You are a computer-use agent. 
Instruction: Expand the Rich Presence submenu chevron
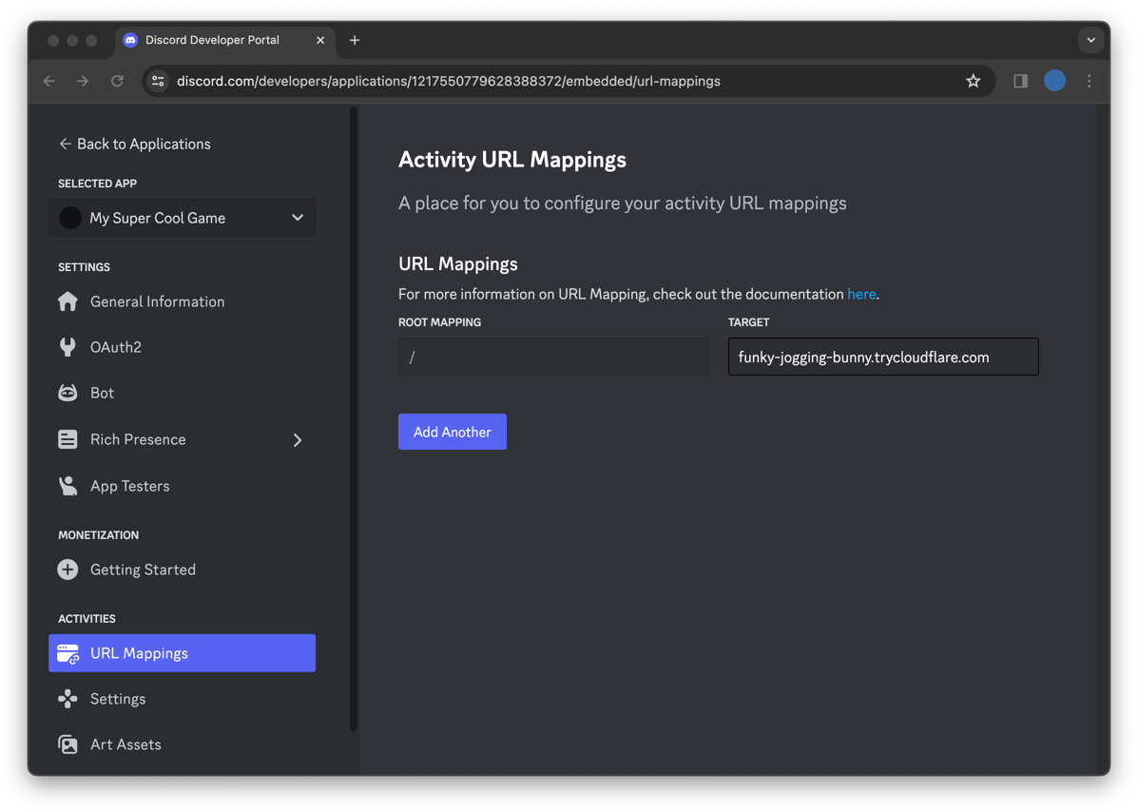pyautogui.click(x=297, y=440)
